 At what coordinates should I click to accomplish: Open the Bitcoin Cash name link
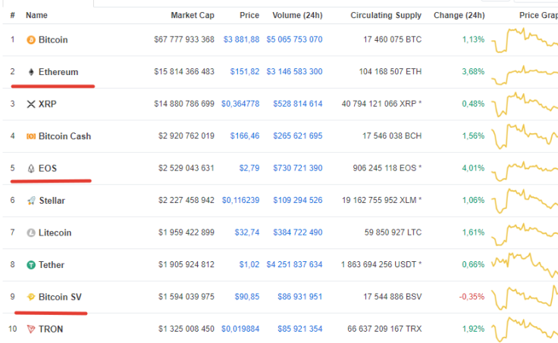coord(64,136)
